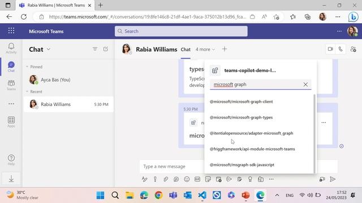The width and height of the screenshot is (362, 203).
Task: Click the download desktop app icon
Action: click(x=11, y=179)
